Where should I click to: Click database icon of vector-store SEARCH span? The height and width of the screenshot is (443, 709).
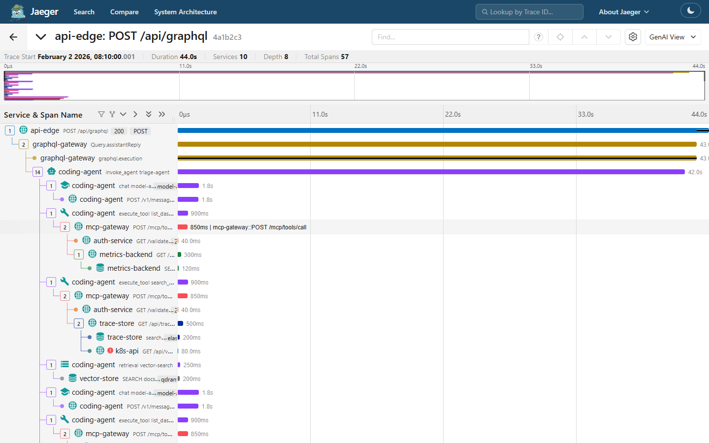point(72,378)
